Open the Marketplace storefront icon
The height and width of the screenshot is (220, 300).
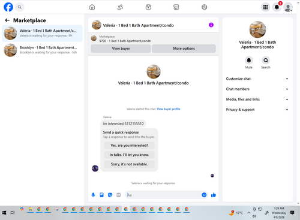tap(176, 7)
